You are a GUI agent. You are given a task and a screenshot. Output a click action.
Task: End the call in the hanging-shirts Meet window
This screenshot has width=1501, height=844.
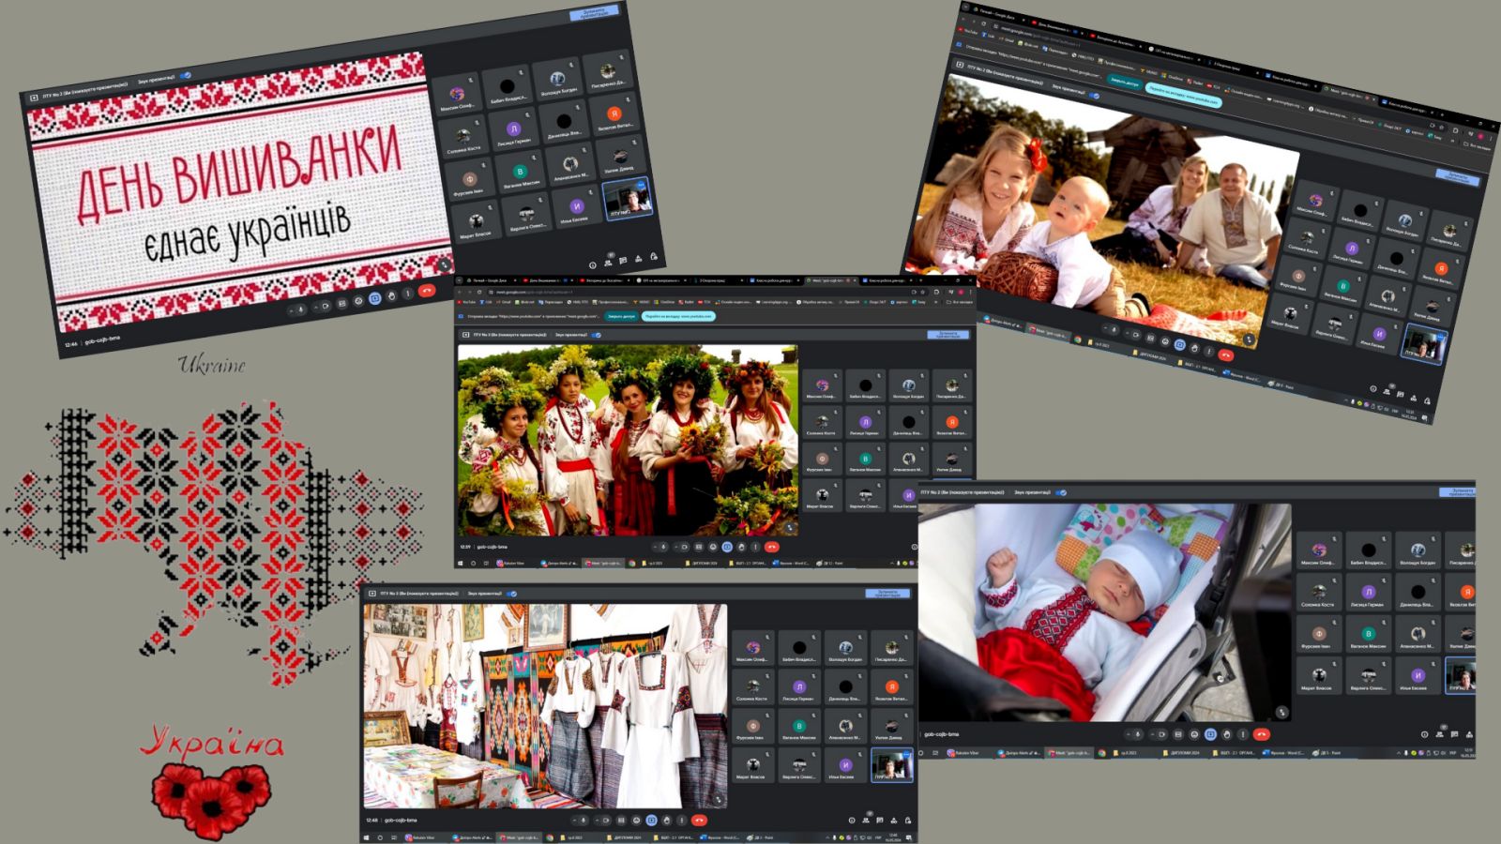(x=699, y=821)
